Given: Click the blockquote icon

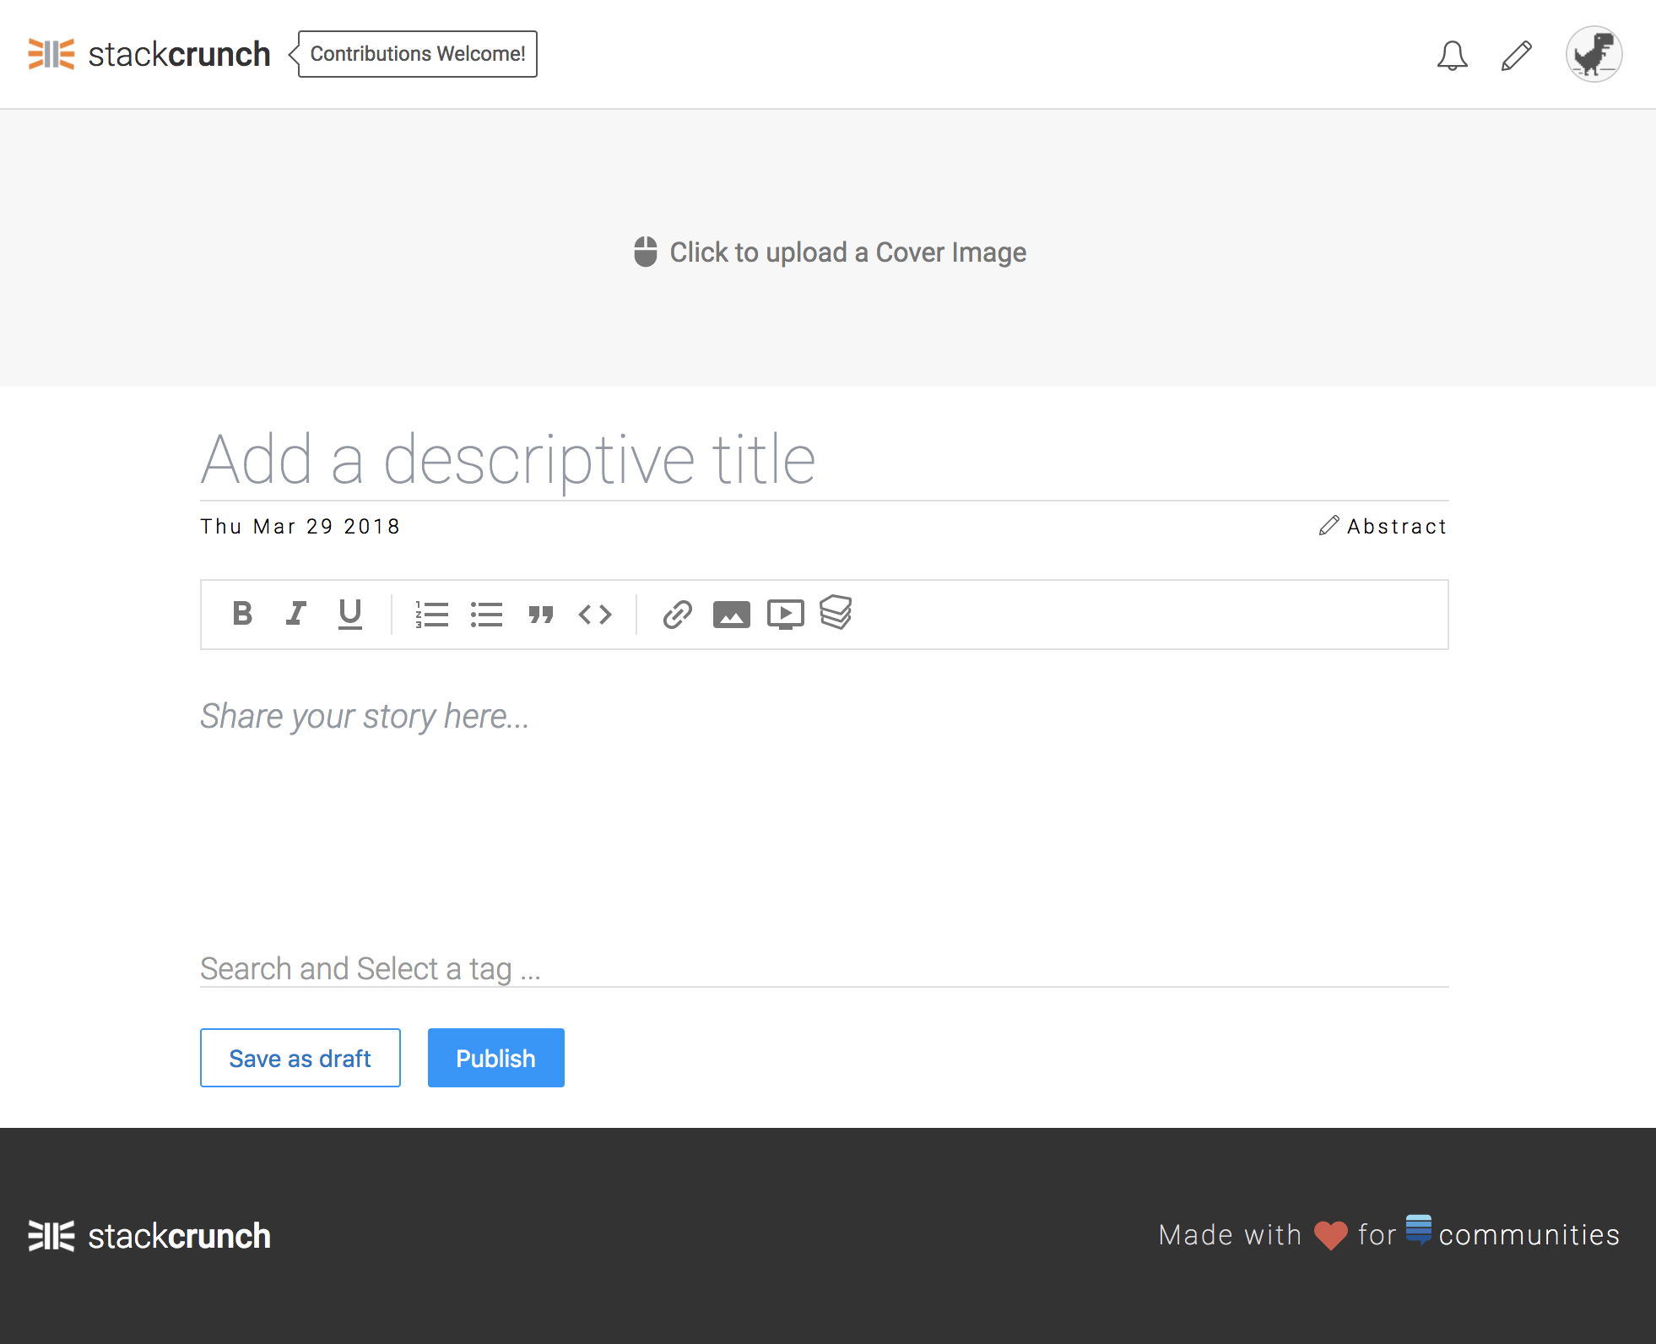Looking at the screenshot, I should [x=540, y=613].
